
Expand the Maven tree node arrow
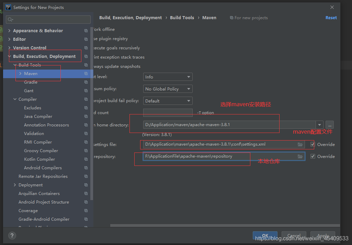click(20, 73)
